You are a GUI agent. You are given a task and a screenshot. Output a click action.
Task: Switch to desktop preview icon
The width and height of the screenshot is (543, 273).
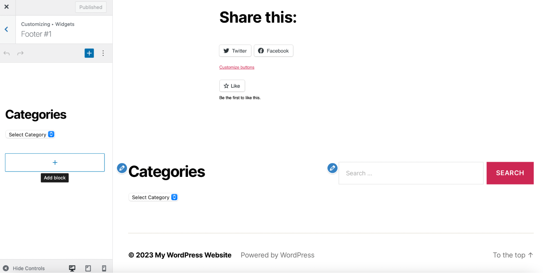point(72,268)
